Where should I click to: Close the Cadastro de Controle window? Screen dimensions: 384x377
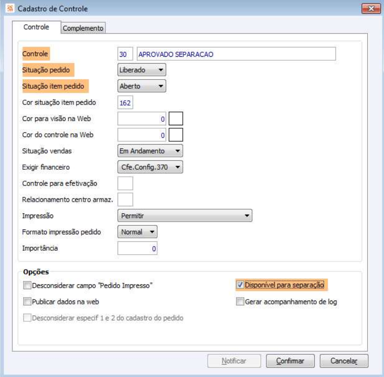pos(371,8)
